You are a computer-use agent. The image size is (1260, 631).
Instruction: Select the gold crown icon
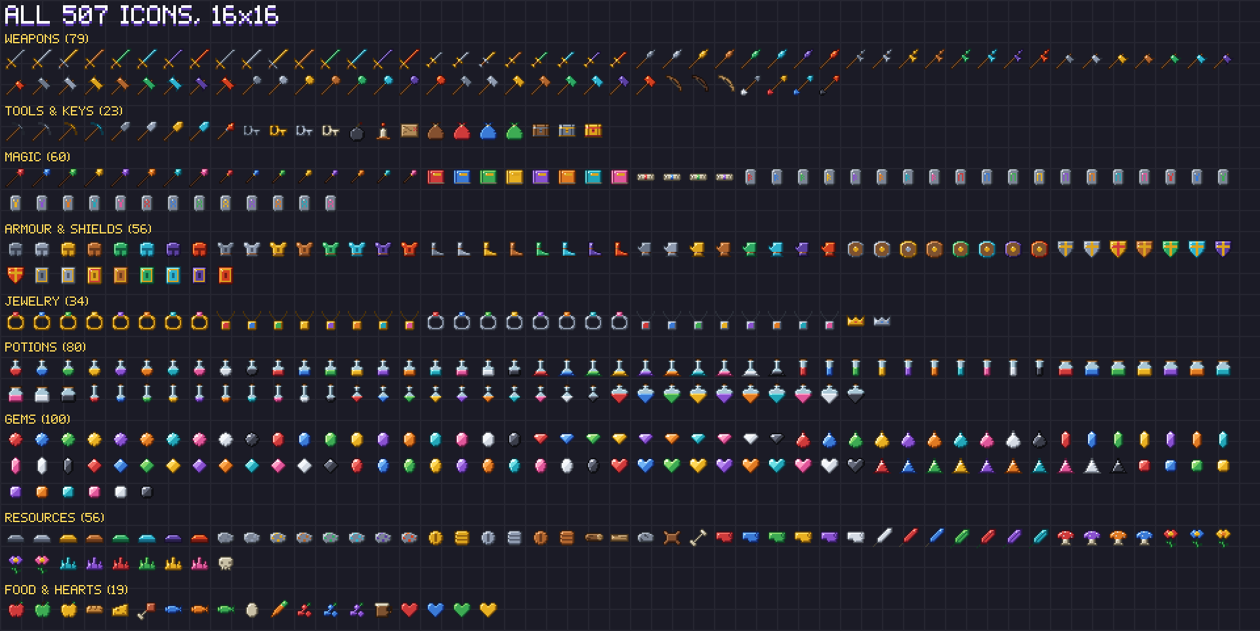point(856,321)
